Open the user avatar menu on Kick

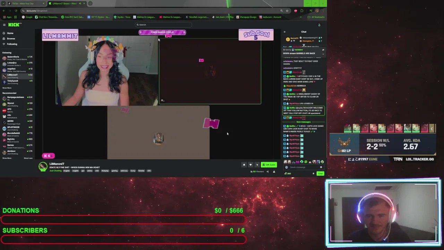coord(319,25)
